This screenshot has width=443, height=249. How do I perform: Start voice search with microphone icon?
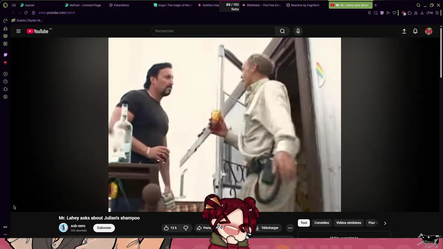click(x=298, y=31)
